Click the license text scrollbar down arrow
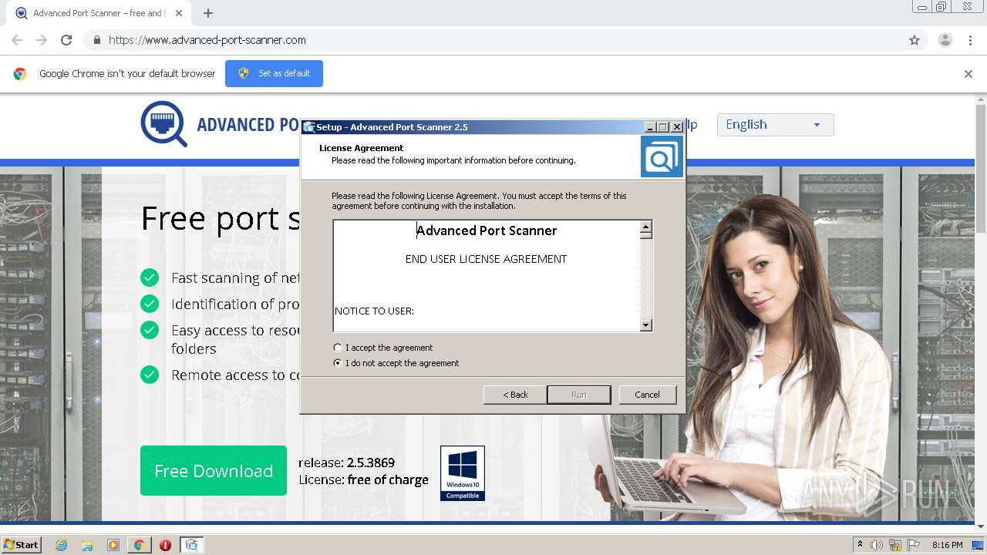This screenshot has height=555, width=987. click(646, 325)
